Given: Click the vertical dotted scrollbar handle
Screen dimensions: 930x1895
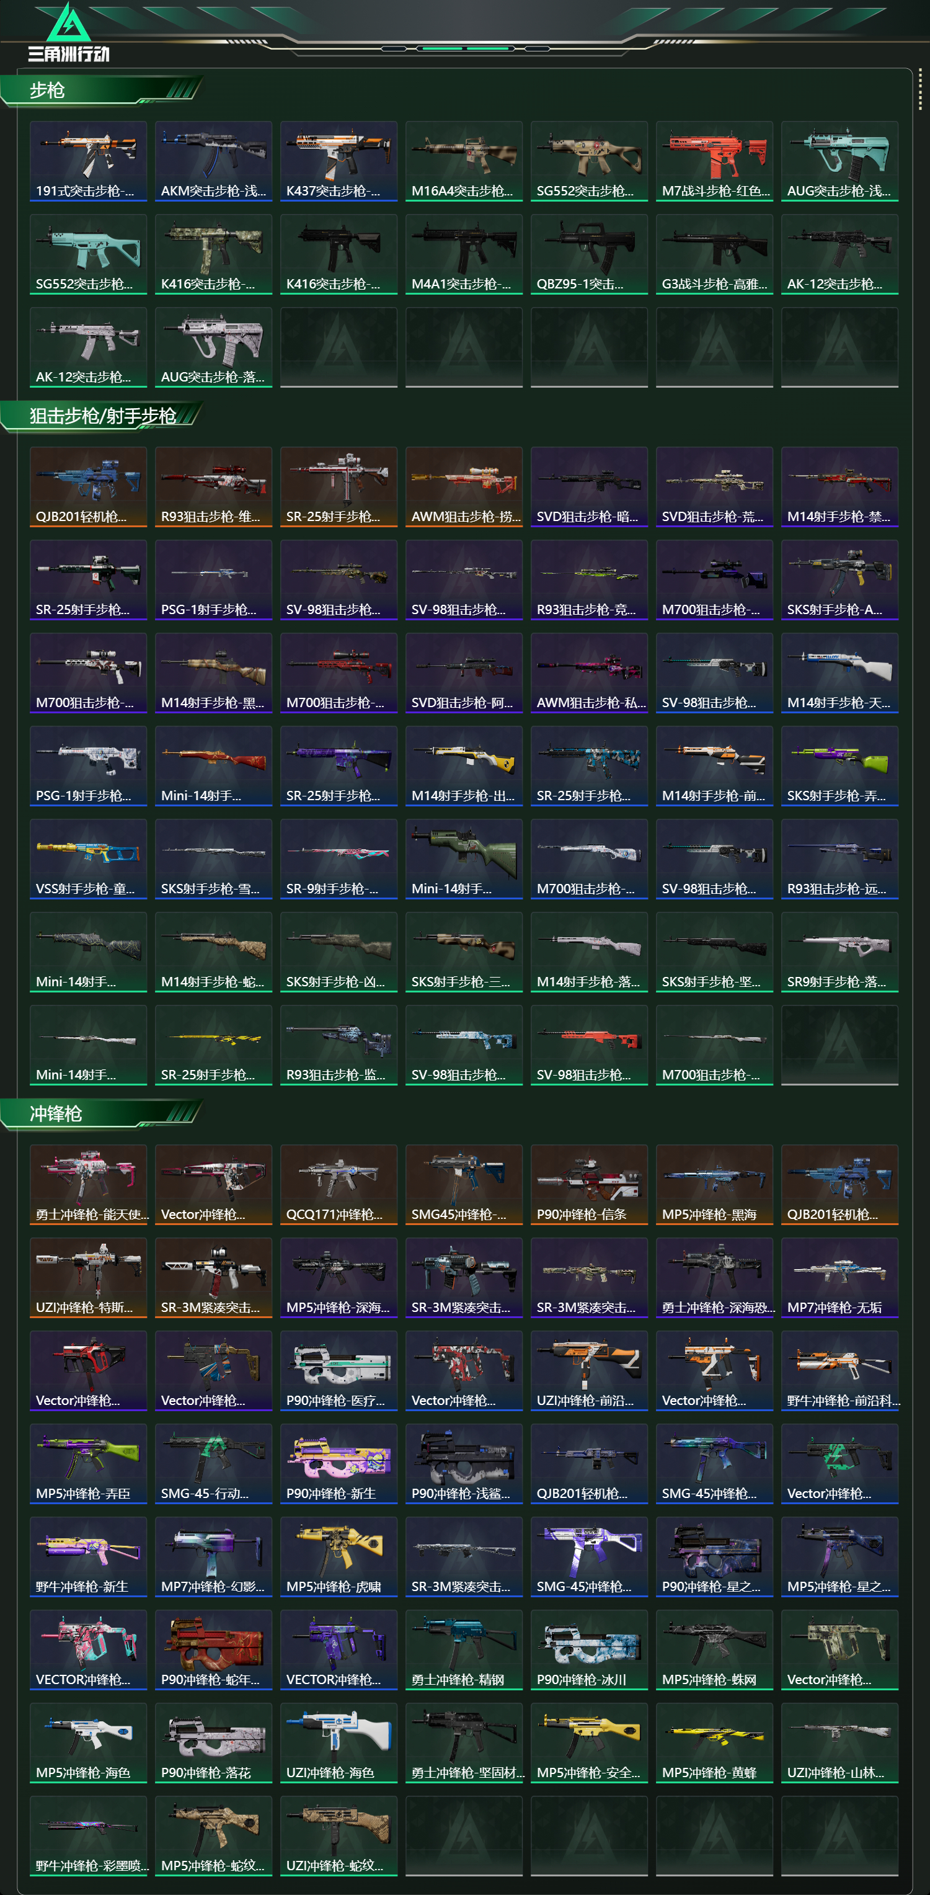Looking at the screenshot, I should click(919, 91).
